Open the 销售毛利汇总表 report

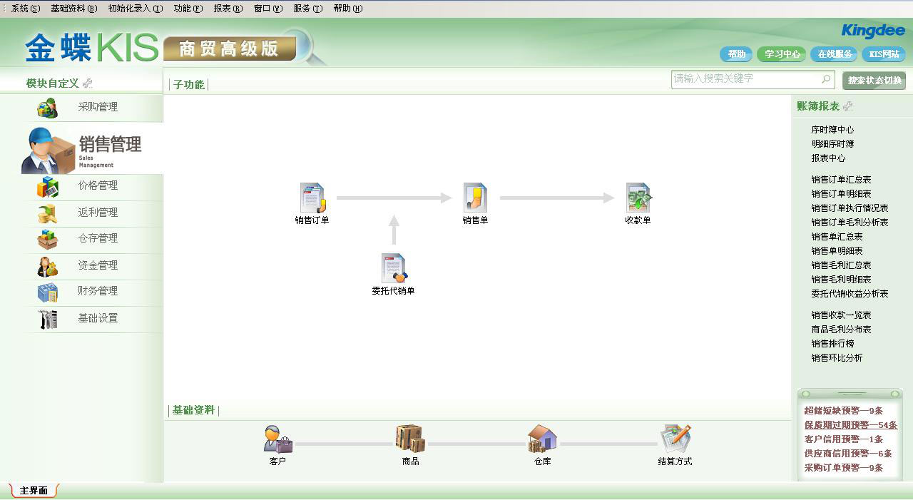841,265
